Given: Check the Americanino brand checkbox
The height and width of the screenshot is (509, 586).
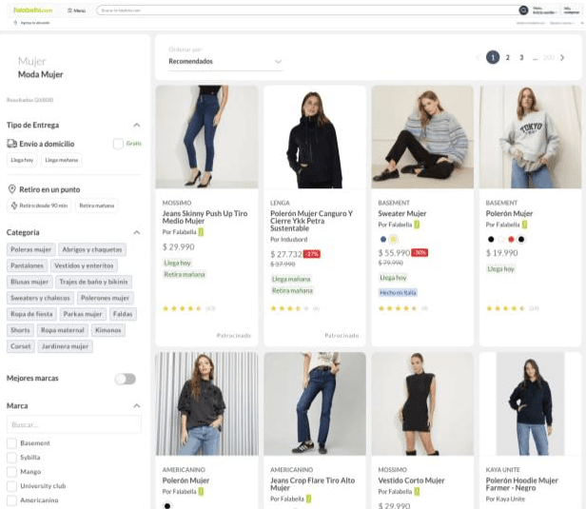Looking at the screenshot, I should 12,500.
